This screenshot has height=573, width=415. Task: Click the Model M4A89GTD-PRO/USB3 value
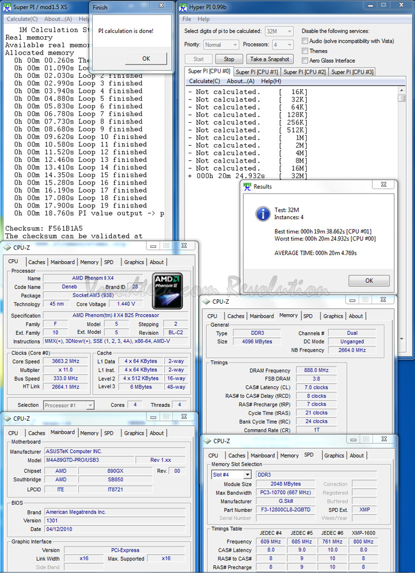pyautogui.click(x=89, y=460)
